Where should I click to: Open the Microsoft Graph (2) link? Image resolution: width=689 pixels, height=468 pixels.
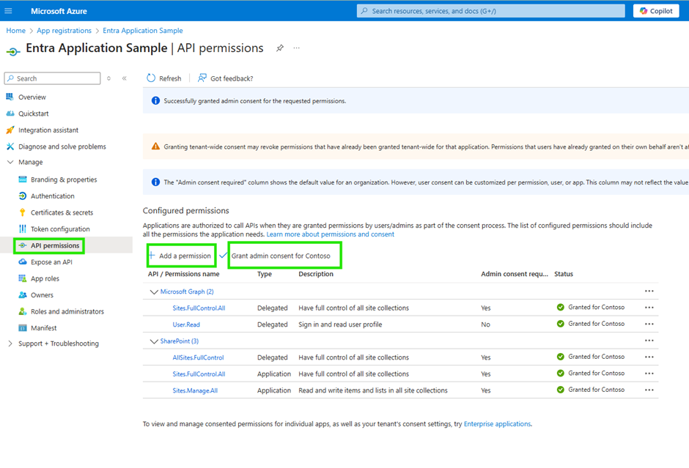[x=187, y=291]
